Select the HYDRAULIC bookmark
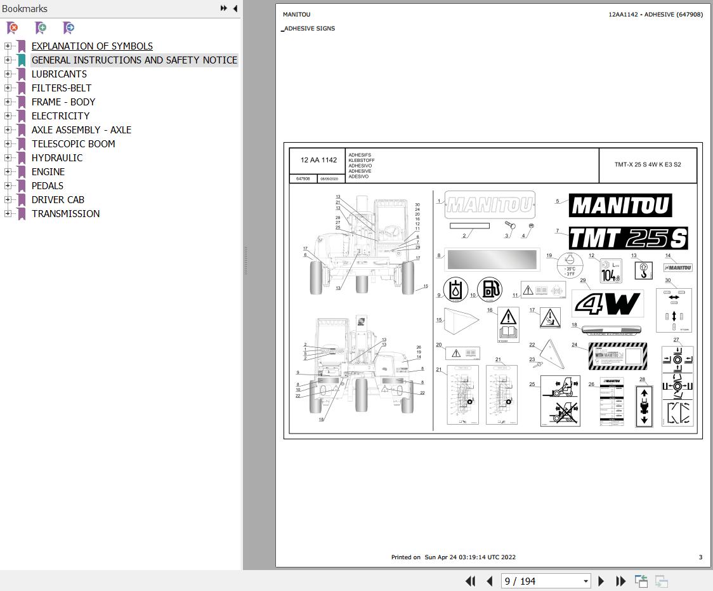The height and width of the screenshot is (591, 713). click(57, 158)
